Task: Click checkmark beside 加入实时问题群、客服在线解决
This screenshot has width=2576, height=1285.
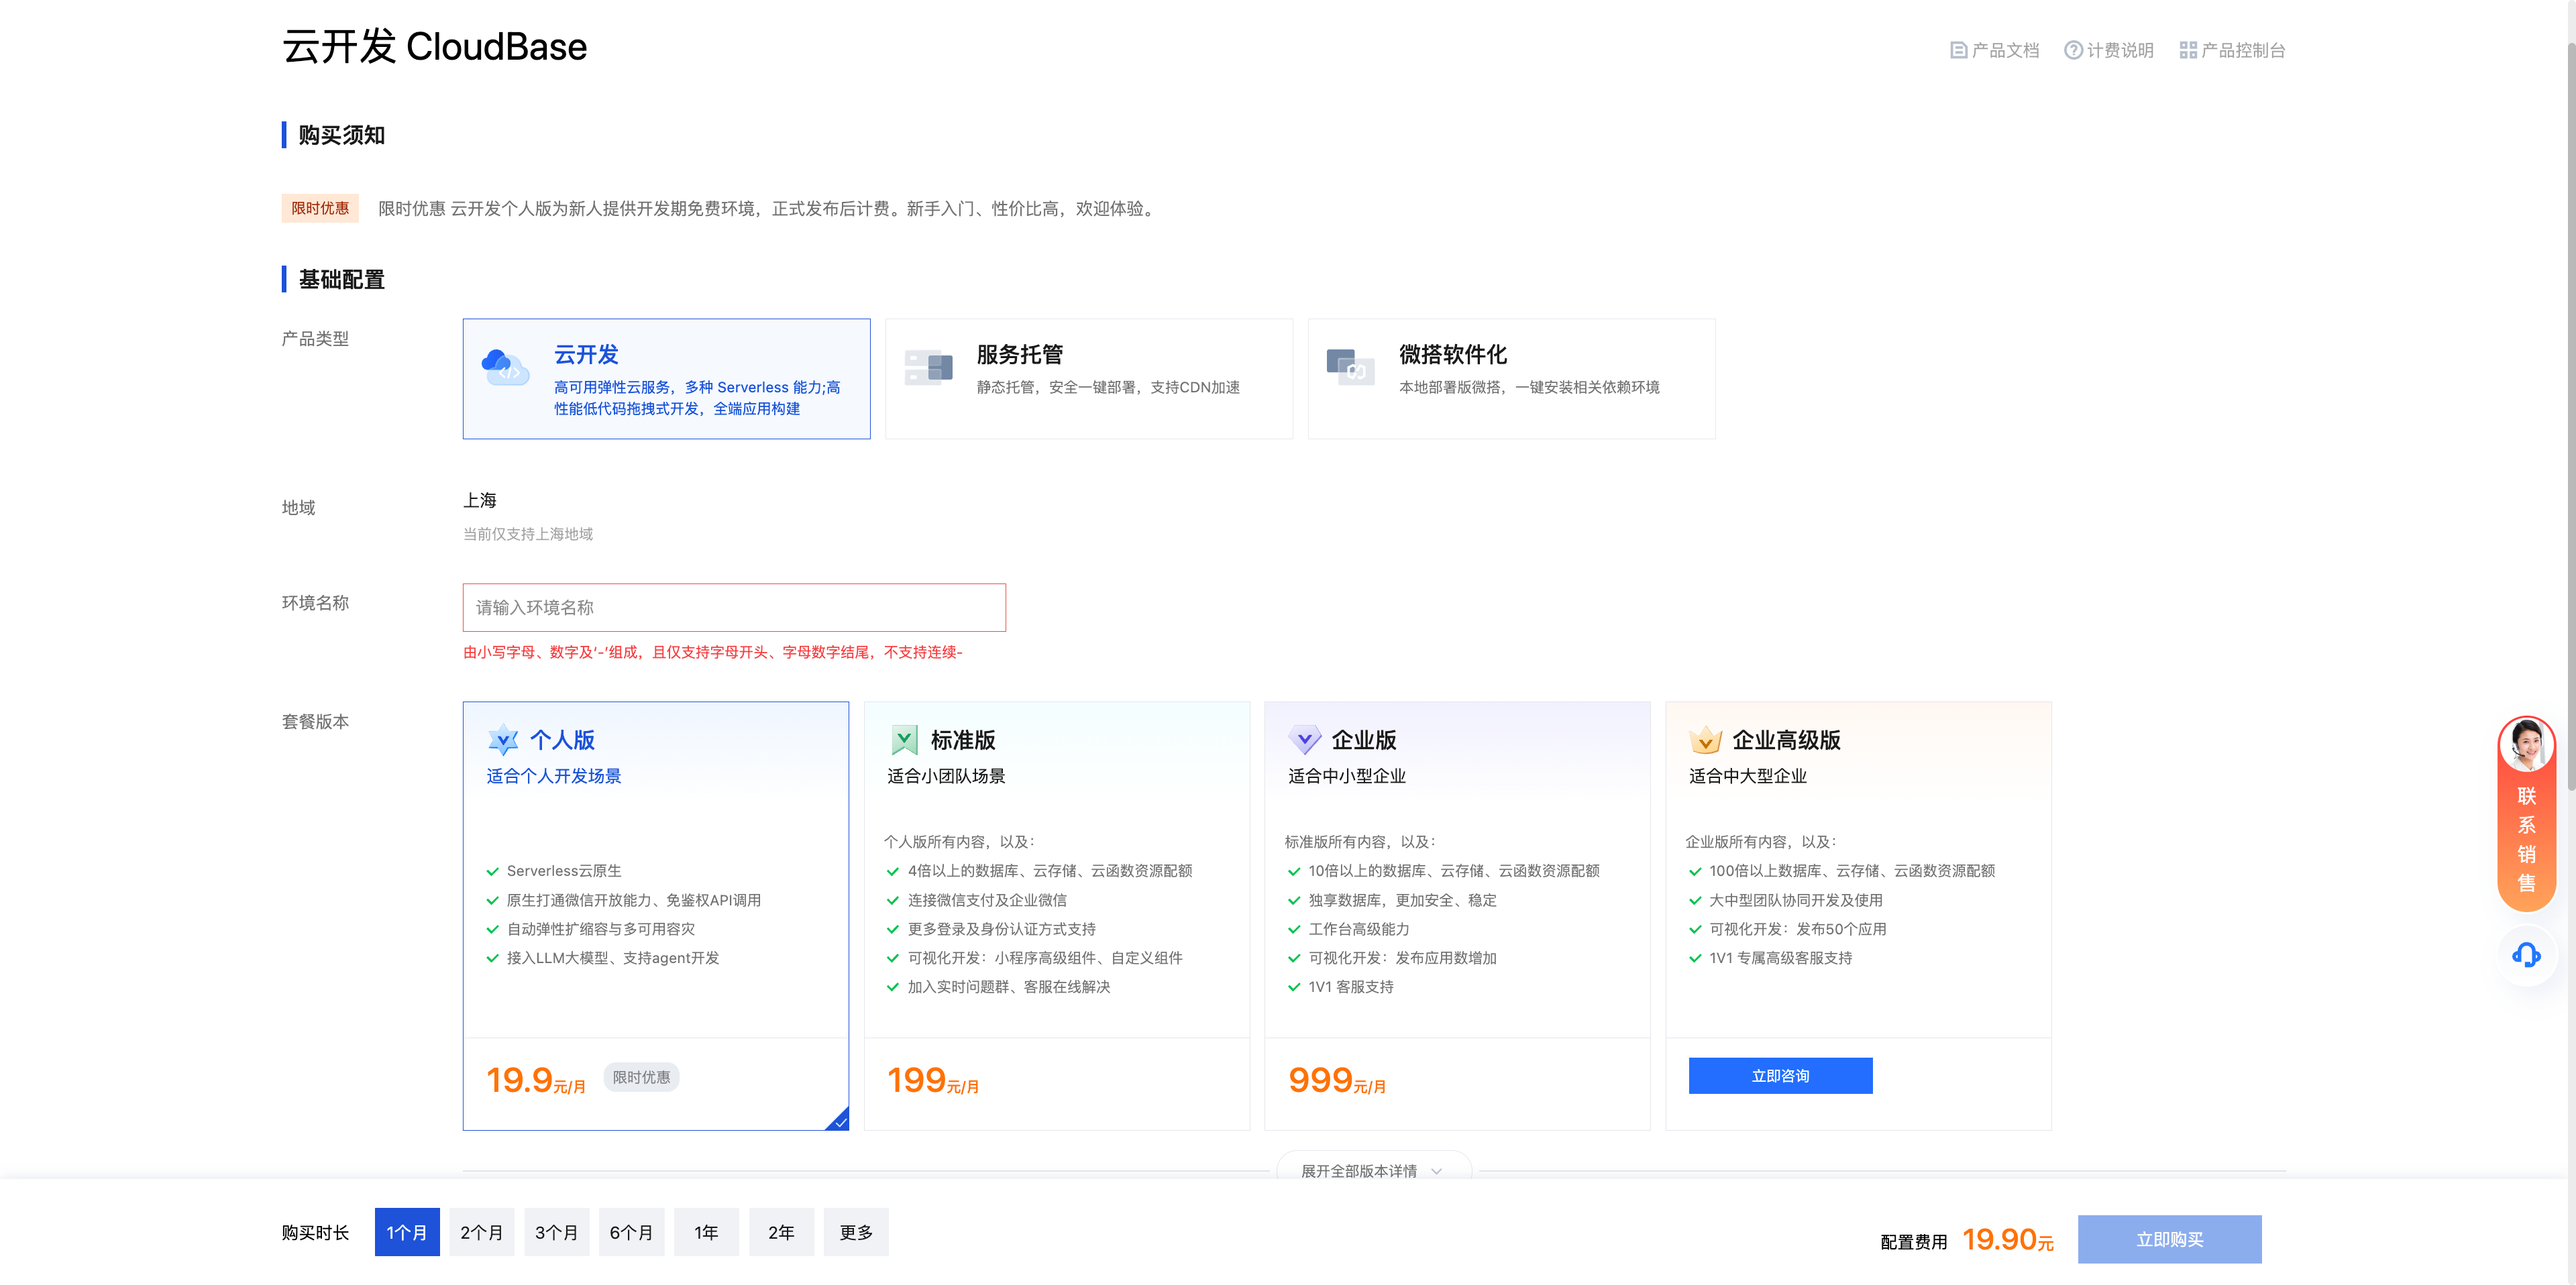Action: [893, 988]
